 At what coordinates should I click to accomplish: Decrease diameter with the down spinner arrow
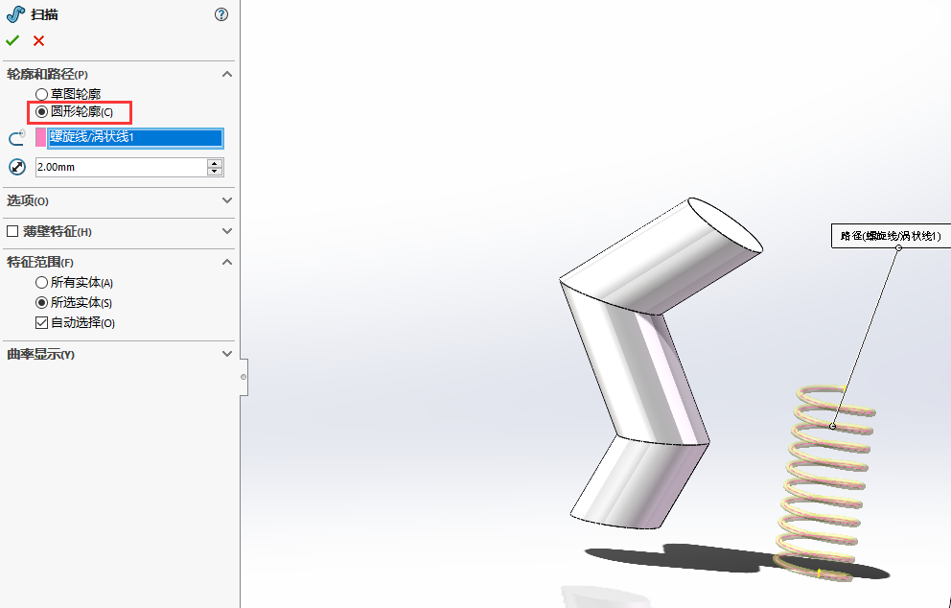[215, 172]
